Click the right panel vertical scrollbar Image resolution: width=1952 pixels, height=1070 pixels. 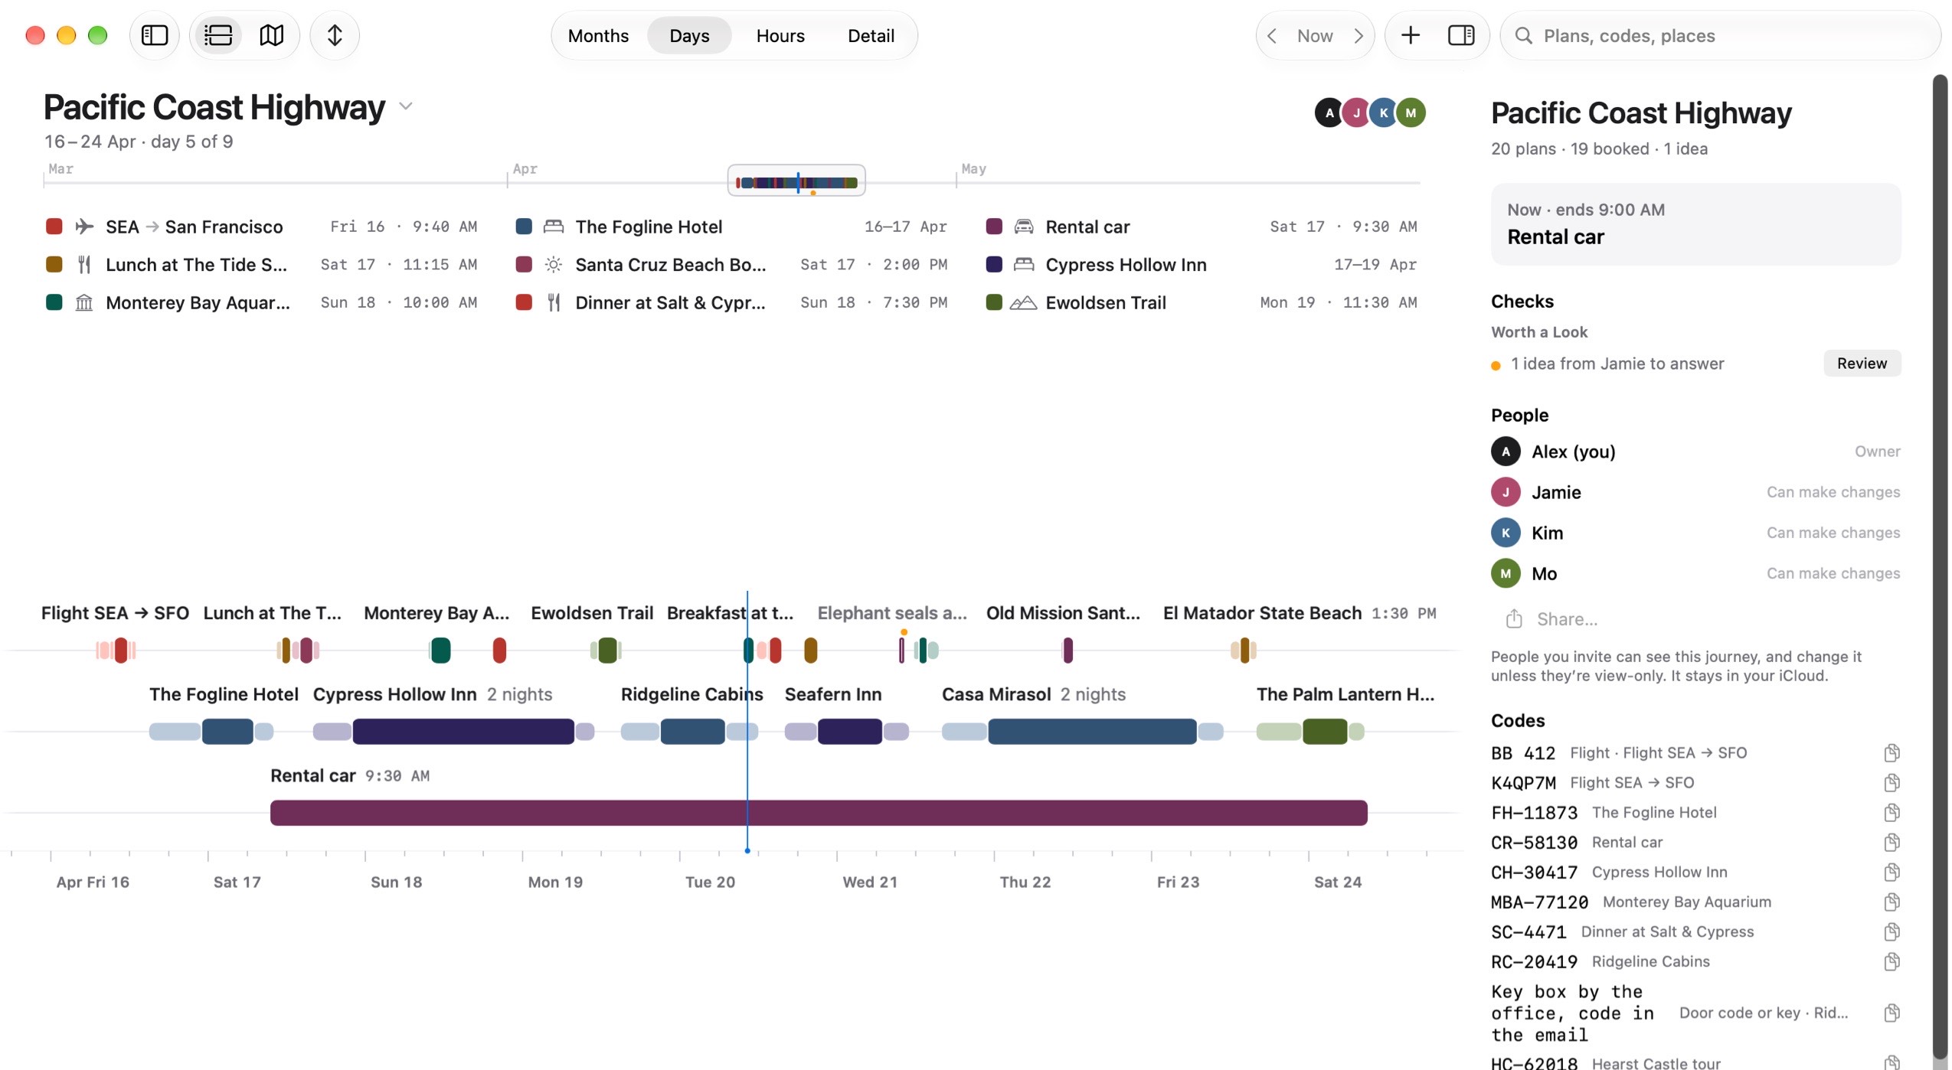(1939, 566)
